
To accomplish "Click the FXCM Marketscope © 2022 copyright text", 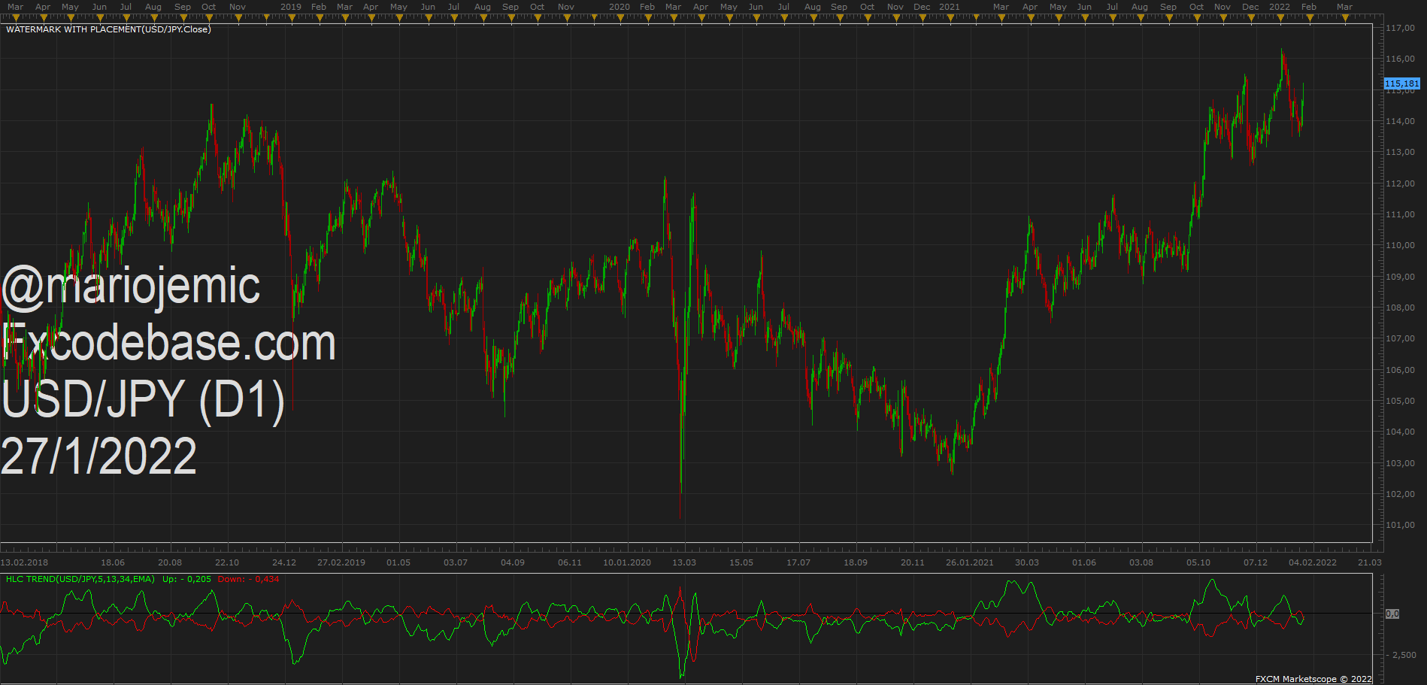I will pos(1313,679).
